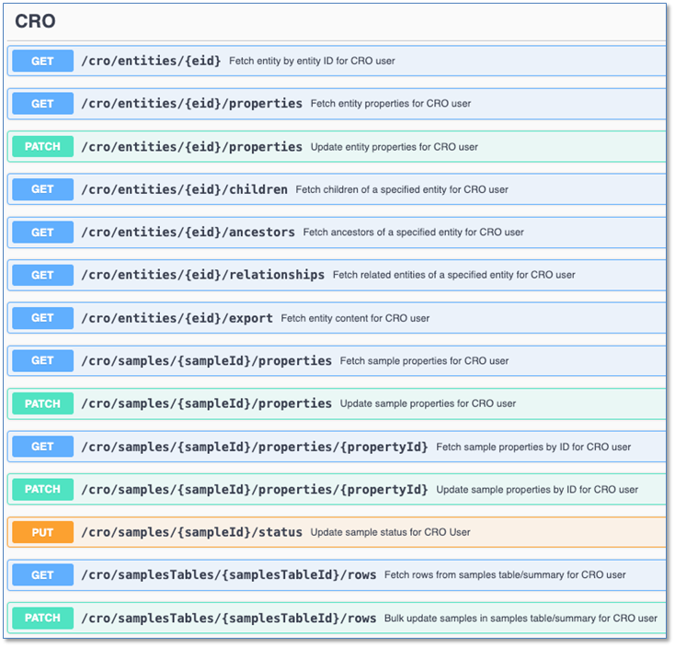Screen dimensions: 675x647
Task: Click PATCH badge for update sample properties
Action: tap(42, 403)
